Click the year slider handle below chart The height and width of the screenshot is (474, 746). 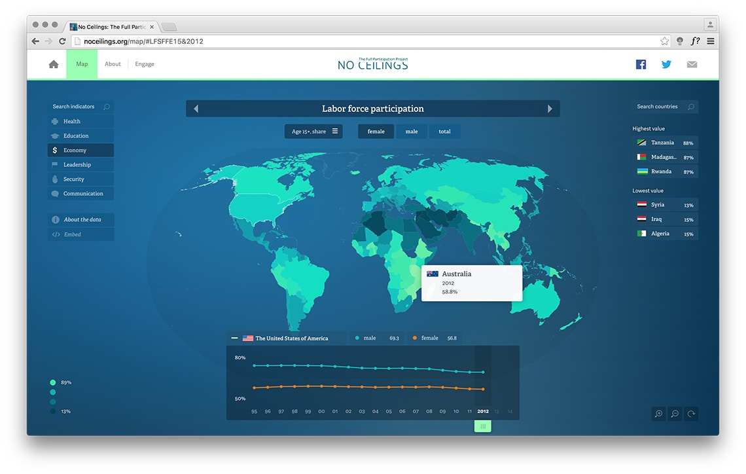coord(483,426)
